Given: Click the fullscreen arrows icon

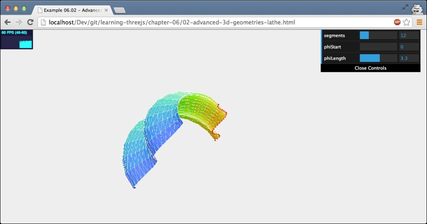Looking at the screenshot, I should [405, 8].
